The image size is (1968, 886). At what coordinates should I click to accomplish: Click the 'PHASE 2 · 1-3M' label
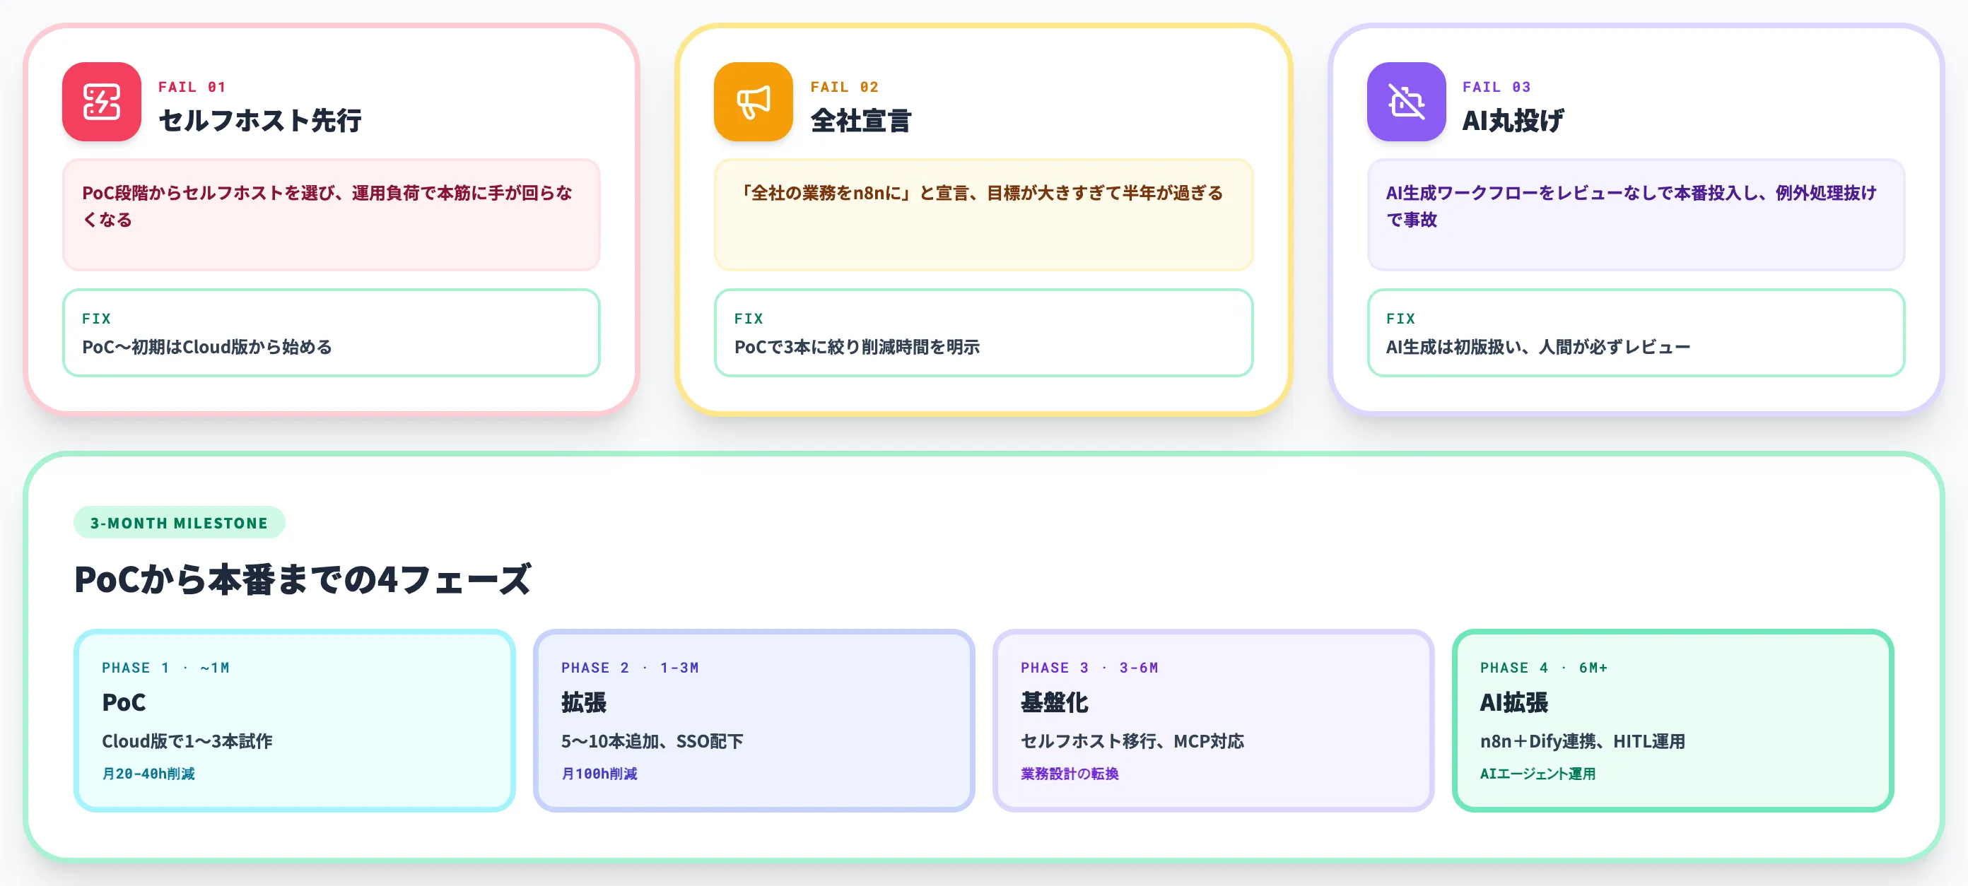point(631,668)
